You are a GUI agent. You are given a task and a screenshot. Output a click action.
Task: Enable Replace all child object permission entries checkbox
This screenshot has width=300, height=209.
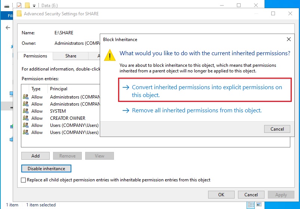pyautogui.click(x=24, y=180)
